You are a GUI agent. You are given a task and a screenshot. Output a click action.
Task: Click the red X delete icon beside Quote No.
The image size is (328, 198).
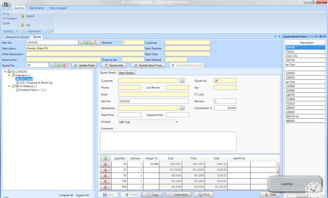[64, 65]
